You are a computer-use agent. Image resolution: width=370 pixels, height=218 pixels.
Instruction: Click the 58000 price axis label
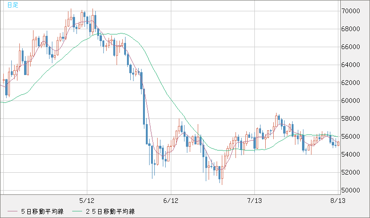click(x=350, y=119)
